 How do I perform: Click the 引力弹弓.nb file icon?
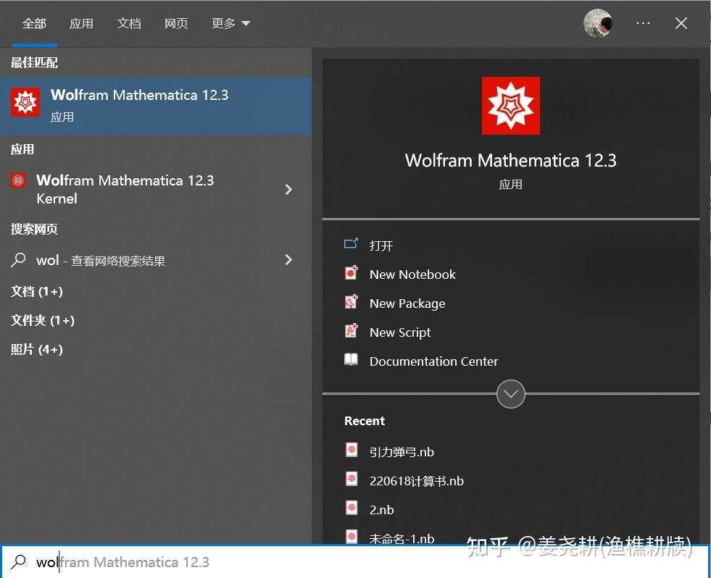click(352, 451)
